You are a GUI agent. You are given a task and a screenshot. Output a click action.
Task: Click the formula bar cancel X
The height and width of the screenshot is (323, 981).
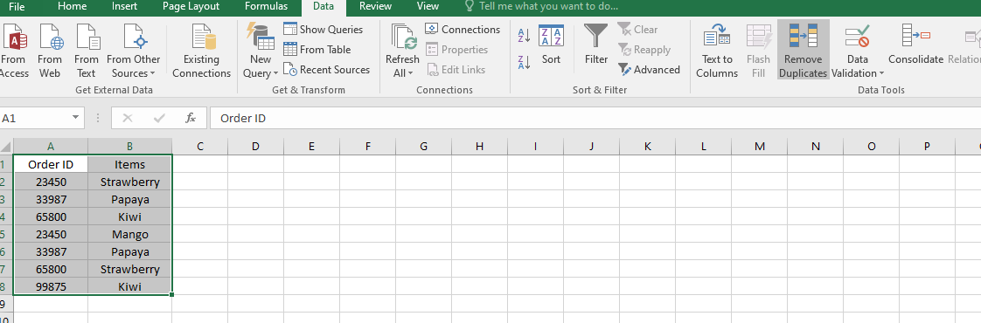pos(128,118)
